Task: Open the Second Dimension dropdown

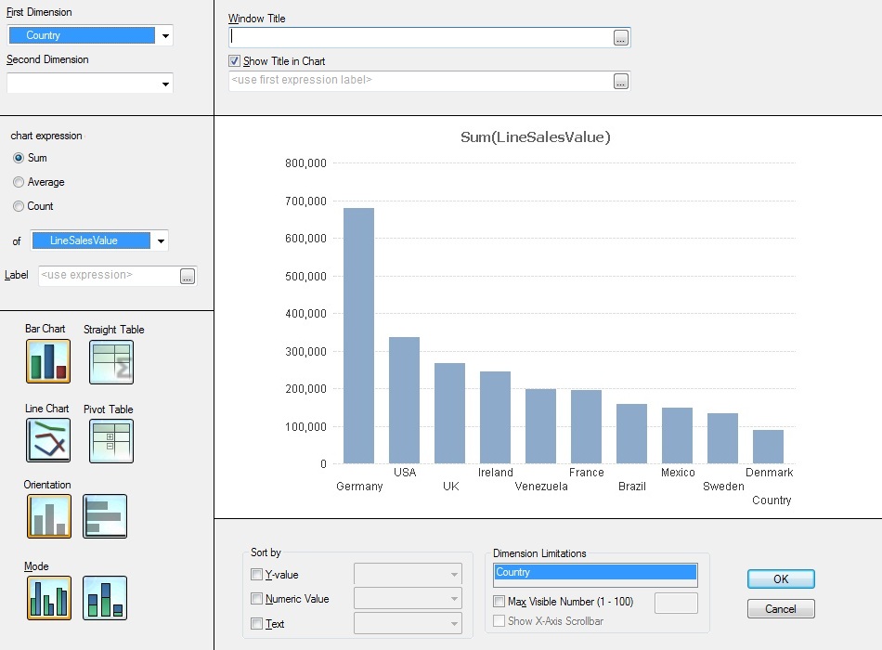Action: [165, 84]
